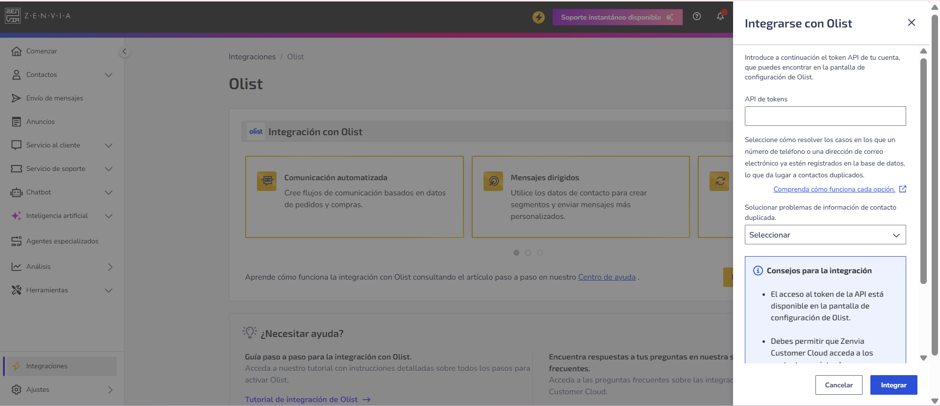Click the panel's inner scrollbar thumb

(x=923, y=171)
